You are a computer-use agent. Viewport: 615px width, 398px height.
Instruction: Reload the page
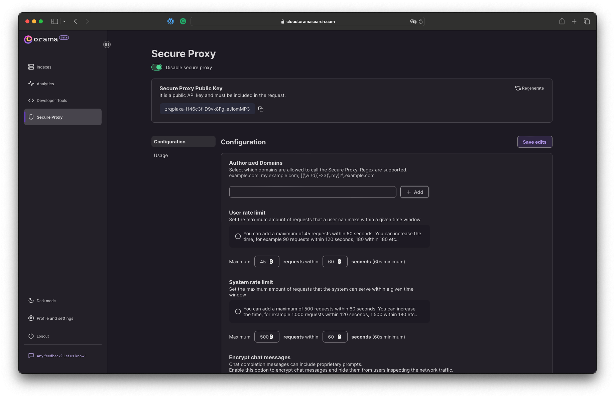coord(421,21)
